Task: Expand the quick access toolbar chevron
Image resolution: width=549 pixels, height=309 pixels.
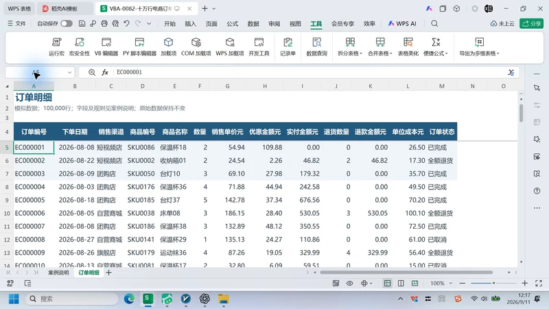Action: point(149,23)
